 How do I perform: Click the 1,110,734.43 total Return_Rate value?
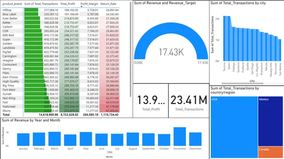click(x=110, y=115)
